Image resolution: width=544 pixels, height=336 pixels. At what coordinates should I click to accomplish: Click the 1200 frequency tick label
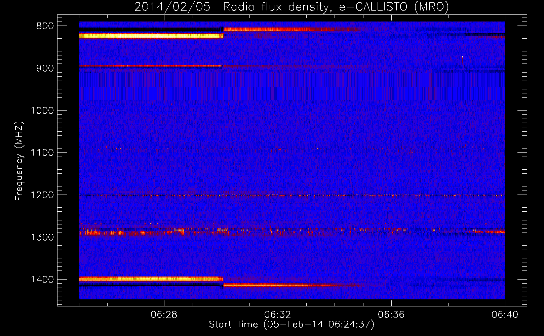pyautogui.click(x=42, y=195)
